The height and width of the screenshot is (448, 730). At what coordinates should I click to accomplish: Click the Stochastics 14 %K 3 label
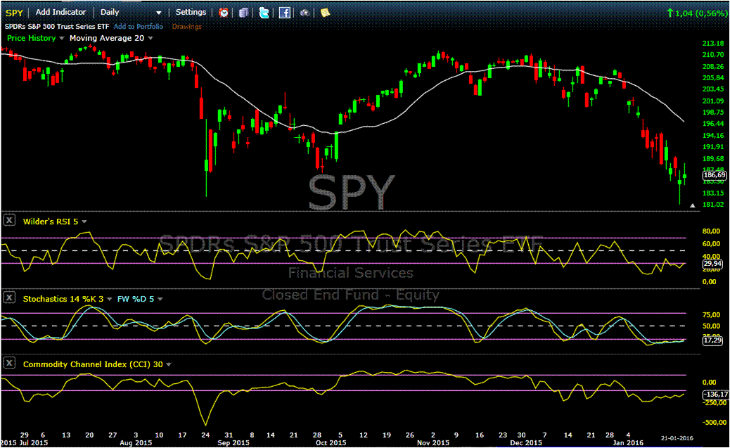[x=63, y=299]
